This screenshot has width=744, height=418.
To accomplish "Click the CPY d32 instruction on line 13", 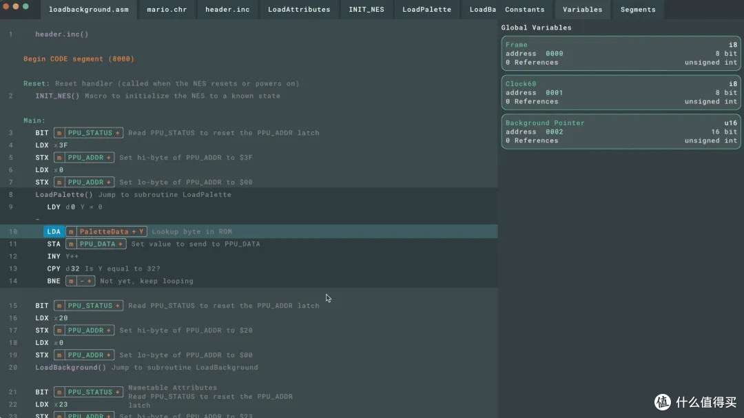I will click(63, 269).
